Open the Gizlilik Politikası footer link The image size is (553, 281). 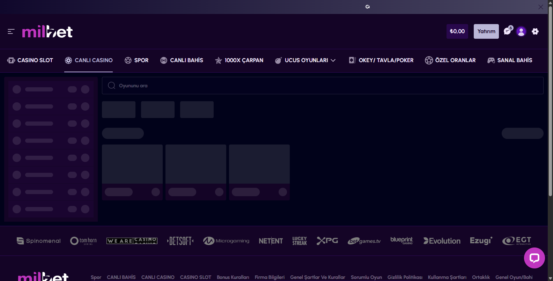click(405, 277)
